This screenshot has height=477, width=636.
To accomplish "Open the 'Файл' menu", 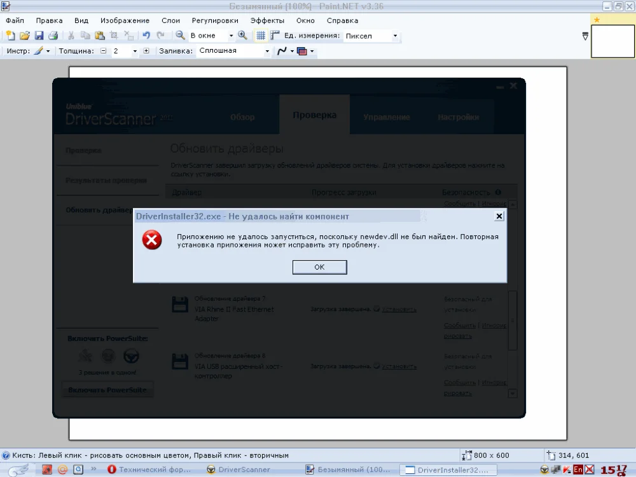I will [15, 21].
